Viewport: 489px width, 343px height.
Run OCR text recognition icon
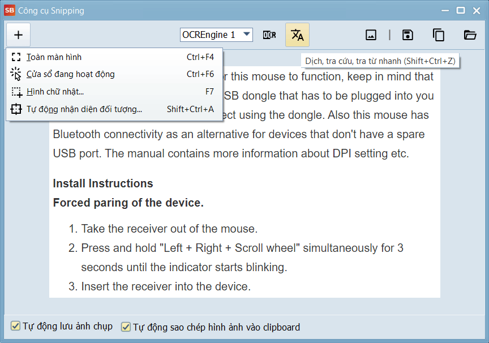pyautogui.click(x=269, y=35)
